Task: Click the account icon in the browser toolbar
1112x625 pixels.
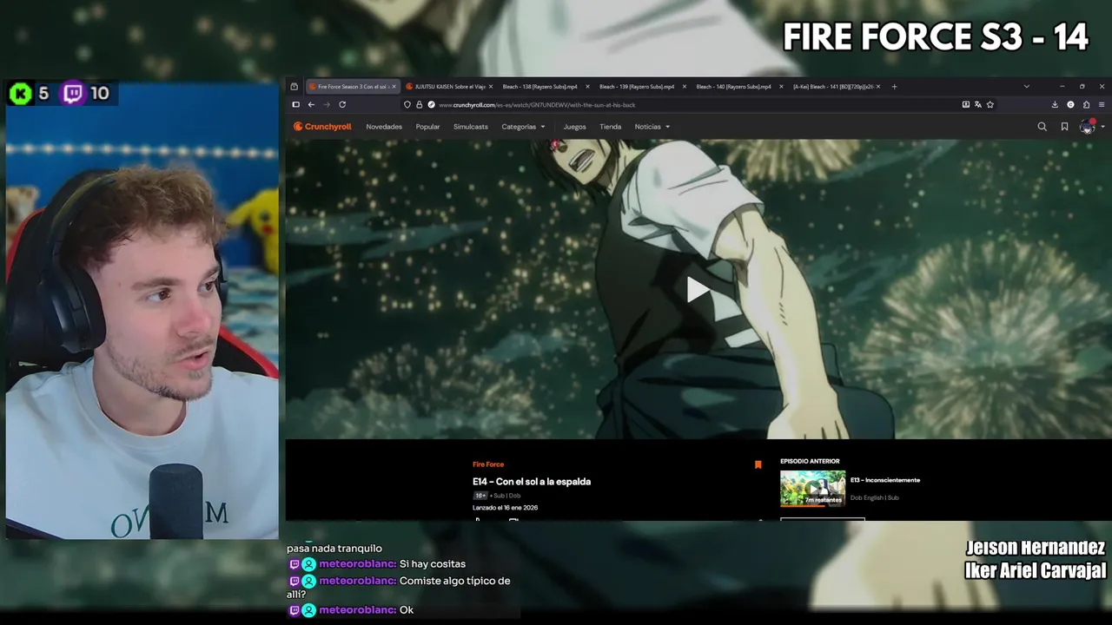Action: point(1070,104)
